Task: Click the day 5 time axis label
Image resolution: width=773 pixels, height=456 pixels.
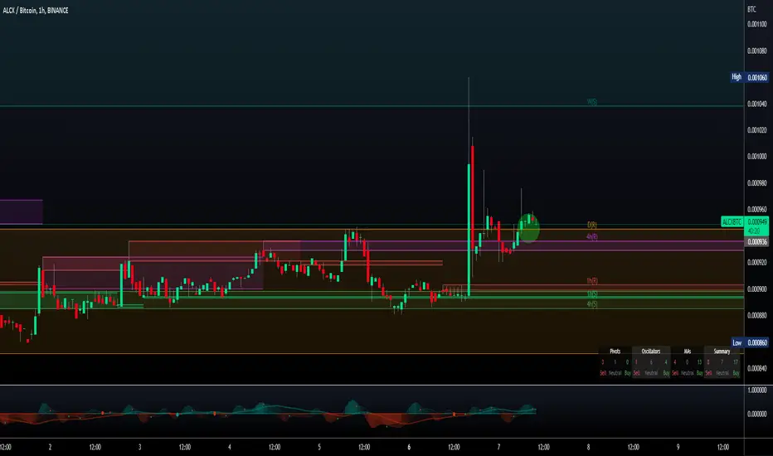Action: click(319, 447)
